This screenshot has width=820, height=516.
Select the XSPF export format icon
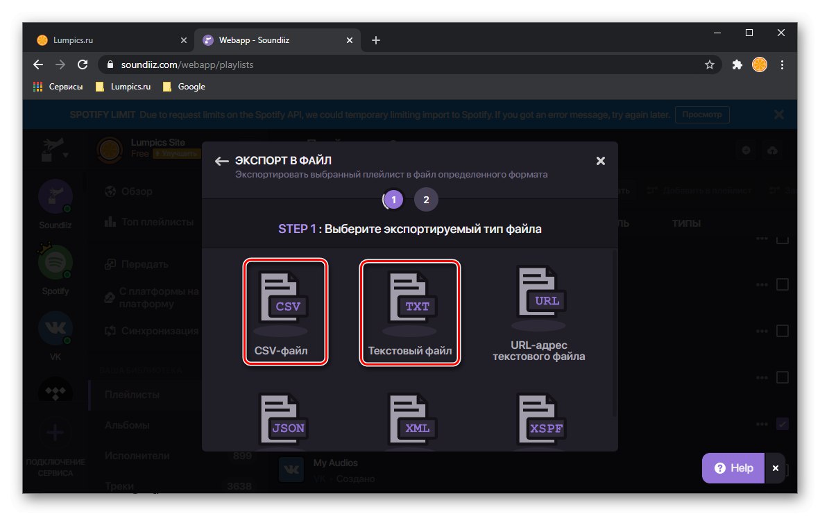click(x=541, y=420)
